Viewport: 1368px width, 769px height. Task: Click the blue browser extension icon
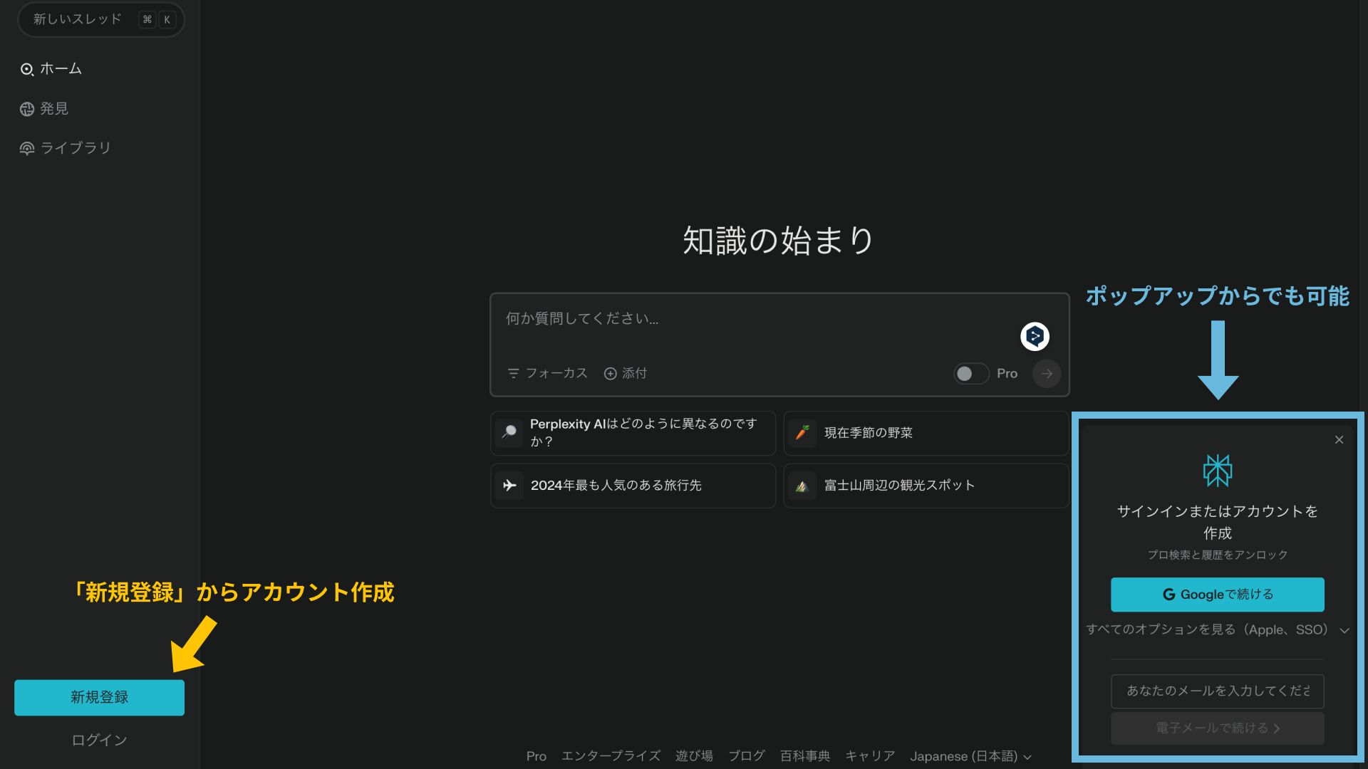coord(1035,336)
